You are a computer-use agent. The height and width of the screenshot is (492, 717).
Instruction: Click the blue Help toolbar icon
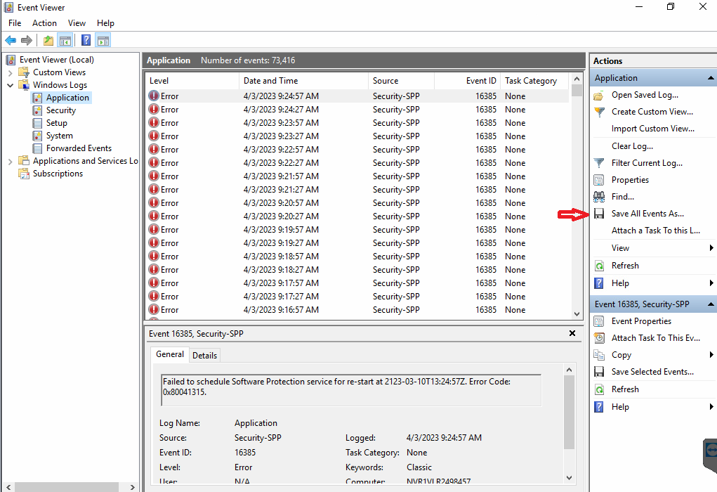86,41
